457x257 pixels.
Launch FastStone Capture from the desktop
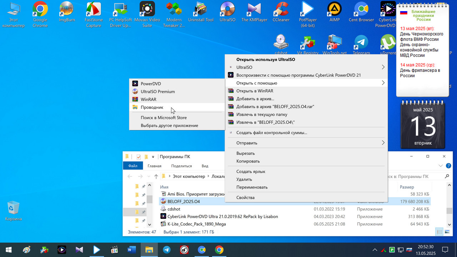point(94,15)
